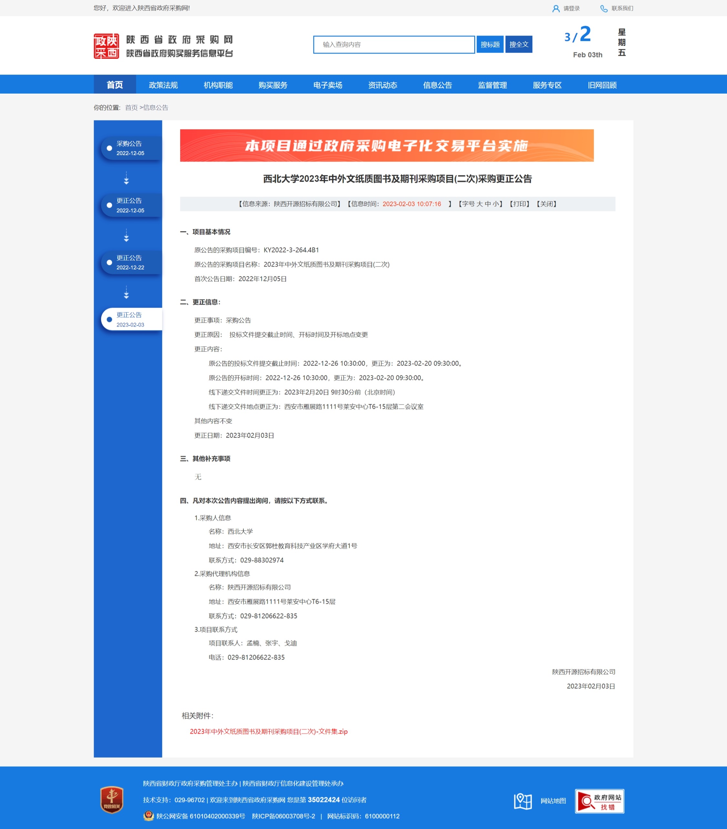Click the arrow below 采购公告 timeline step
Viewport: 727px width, 829px height.
(127, 179)
